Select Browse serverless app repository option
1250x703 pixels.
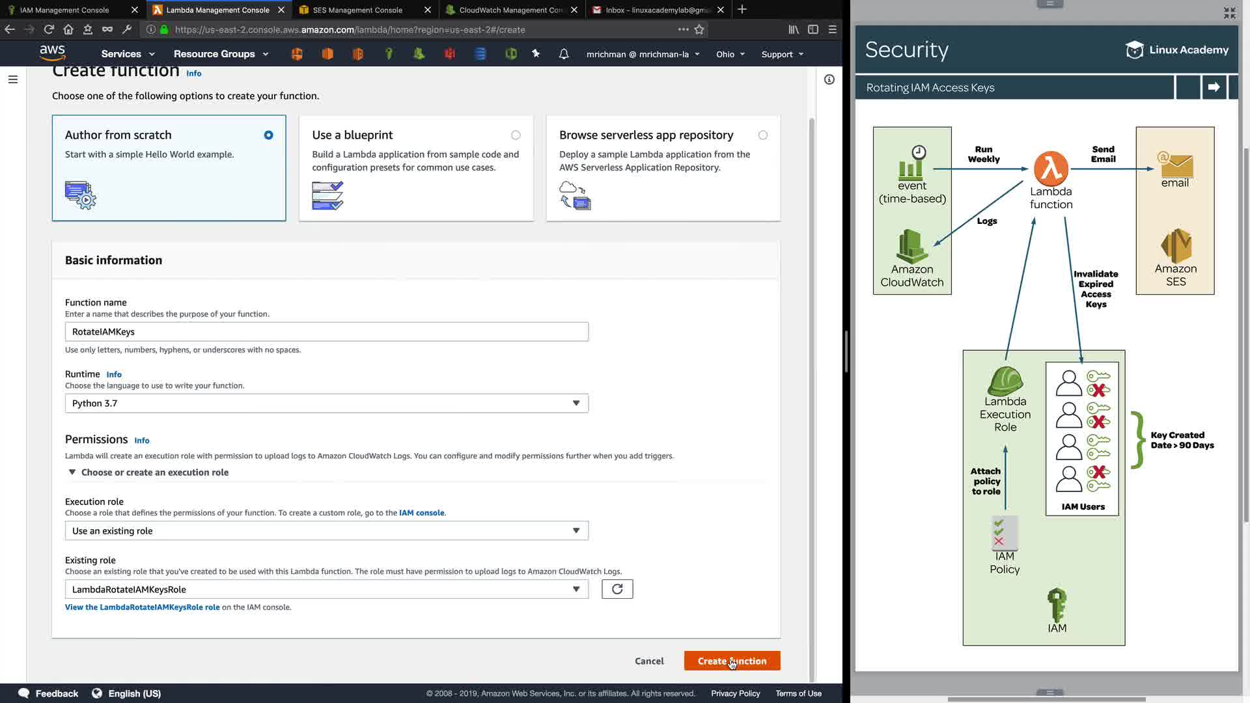coord(762,135)
